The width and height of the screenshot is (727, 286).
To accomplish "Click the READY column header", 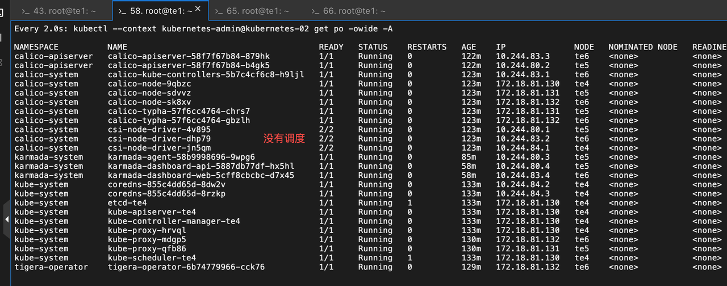I will (331, 47).
